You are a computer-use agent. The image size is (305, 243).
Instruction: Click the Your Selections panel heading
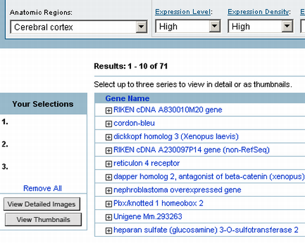tap(43, 104)
